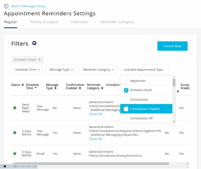Sort by Confirmation Enabled column arrows
Screen dimensions: 201x169
pyautogui.click(x=80, y=88)
